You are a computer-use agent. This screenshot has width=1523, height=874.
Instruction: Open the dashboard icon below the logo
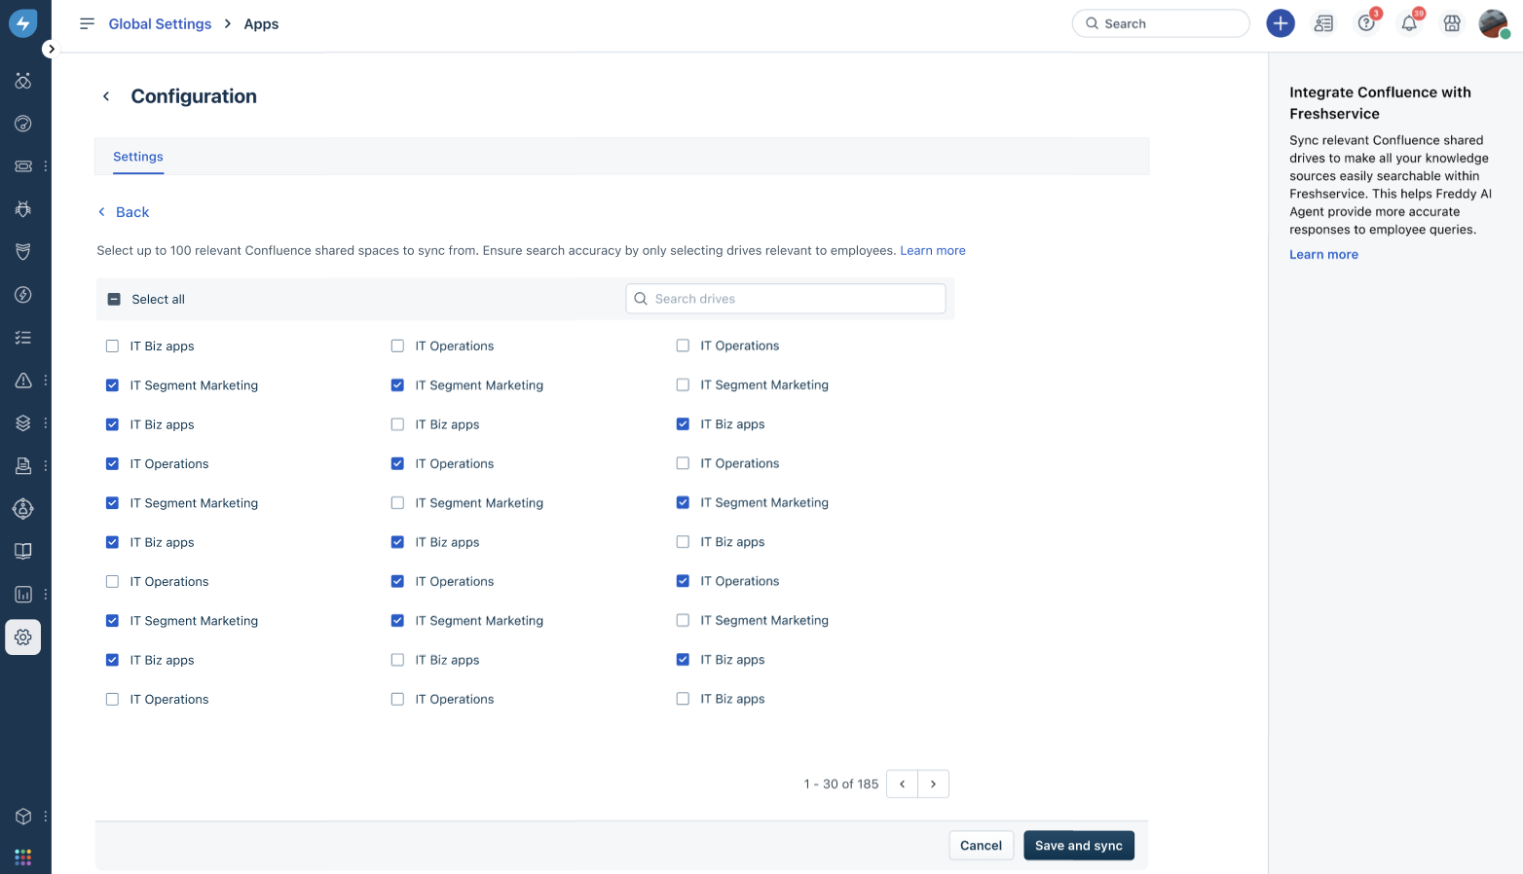tap(23, 81)
